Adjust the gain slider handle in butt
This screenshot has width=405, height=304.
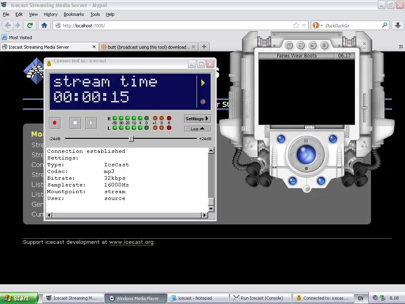pos(131,139)
